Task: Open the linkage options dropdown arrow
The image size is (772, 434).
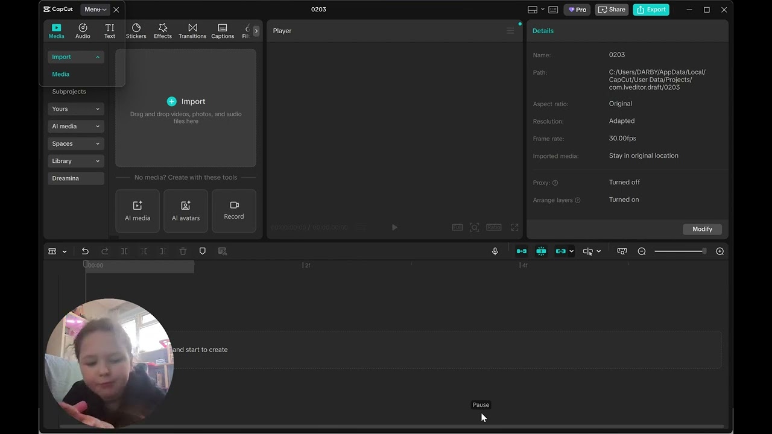Action: [x=572, y=251]
